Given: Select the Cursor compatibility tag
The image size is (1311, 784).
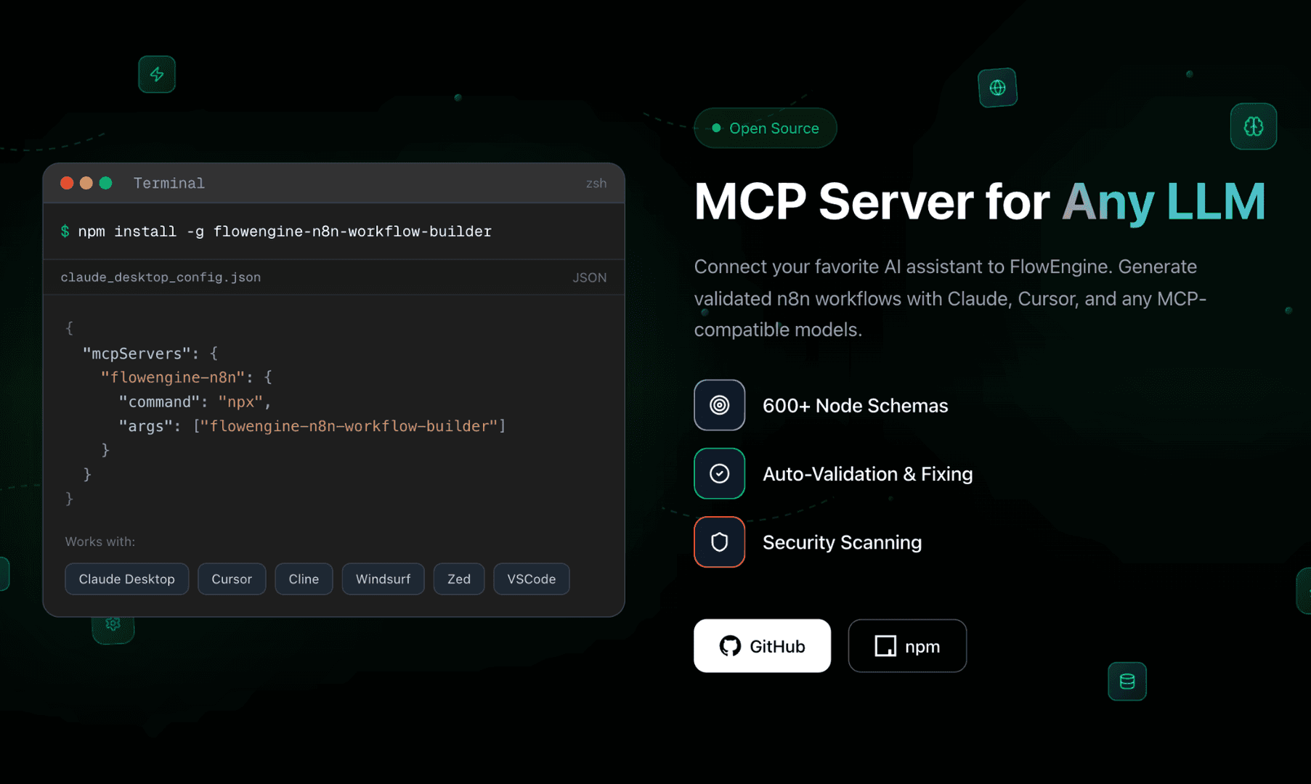Looking at the screenshot, I should (232, 579).
